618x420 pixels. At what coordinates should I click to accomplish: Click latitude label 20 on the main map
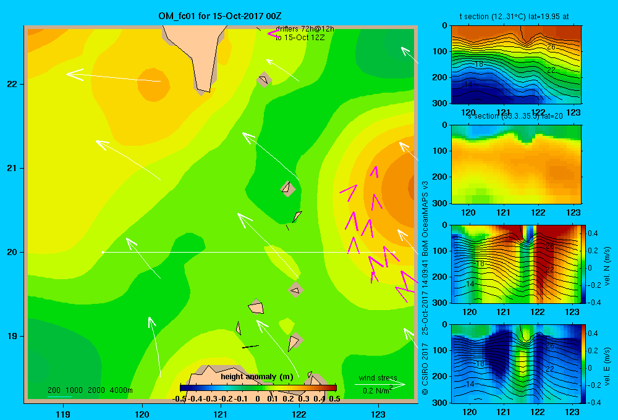coord(12,252)
